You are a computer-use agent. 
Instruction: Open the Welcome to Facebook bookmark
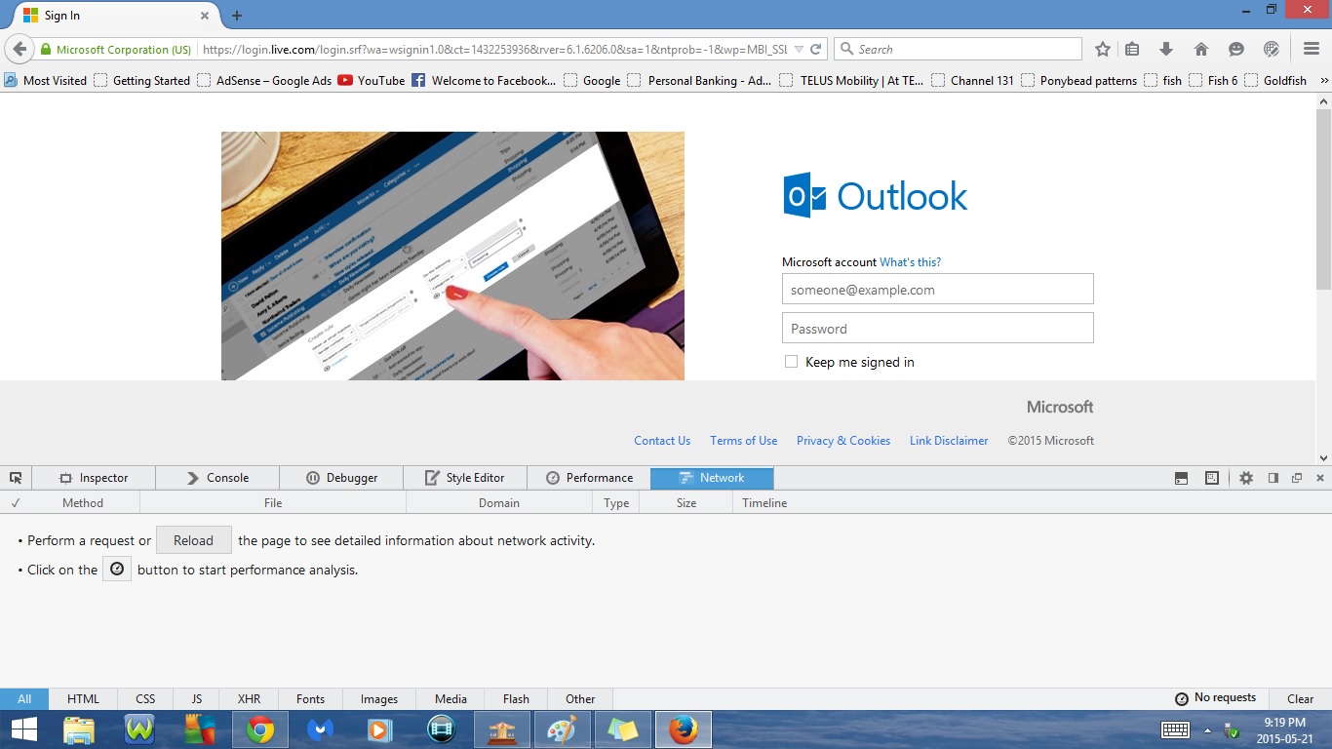pos(484,80)
